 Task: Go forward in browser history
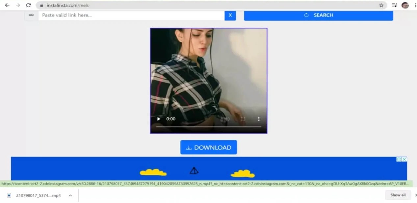pyautogui.click(x=18, y=5)
